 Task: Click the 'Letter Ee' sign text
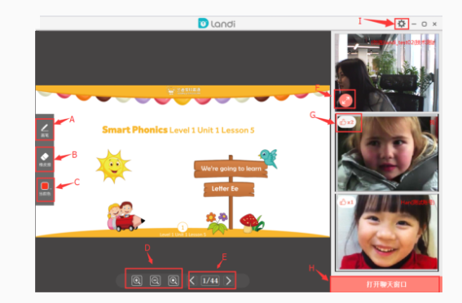pyautogui.click(x=225, y=188)
